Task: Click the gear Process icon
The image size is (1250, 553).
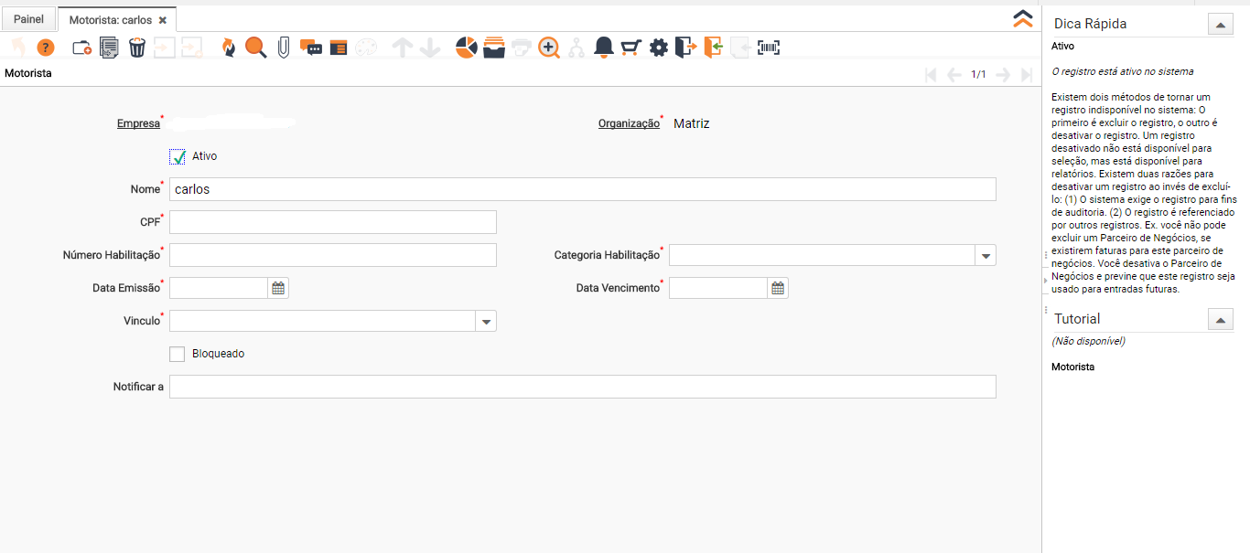Action: point(659,48)
